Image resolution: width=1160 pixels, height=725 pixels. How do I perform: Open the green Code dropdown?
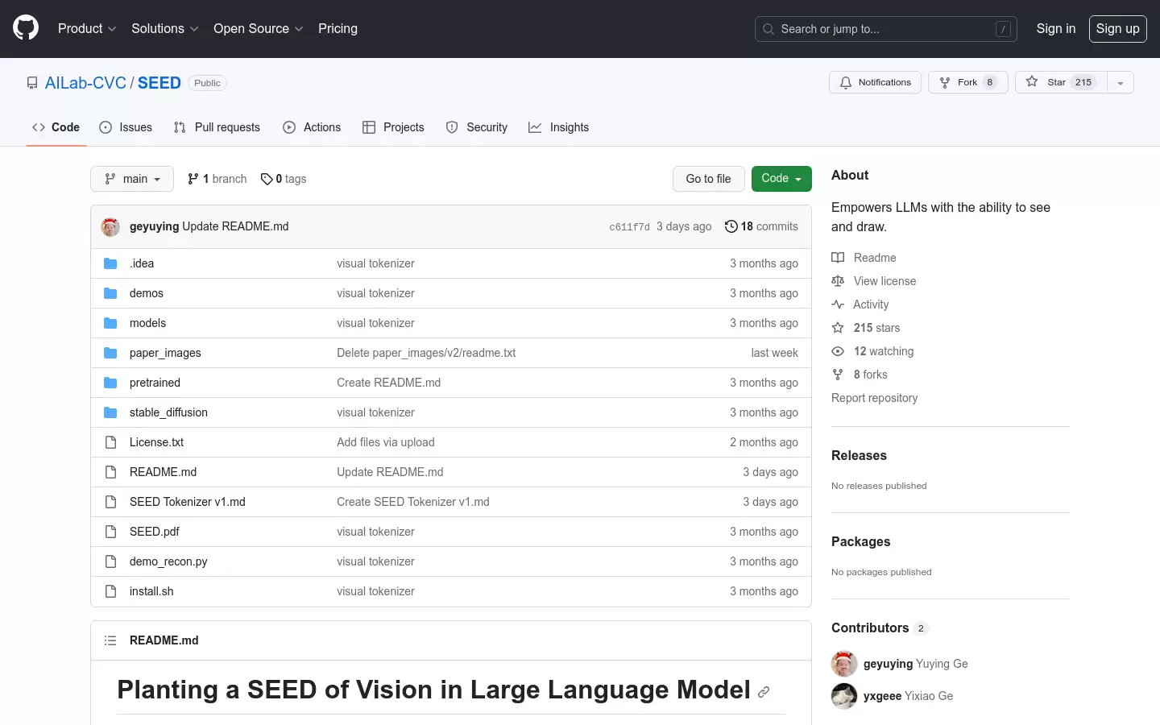781,179
